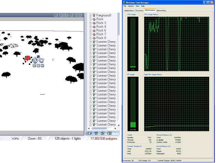Open the Options menu in Task Manager

tap(131, 6)
